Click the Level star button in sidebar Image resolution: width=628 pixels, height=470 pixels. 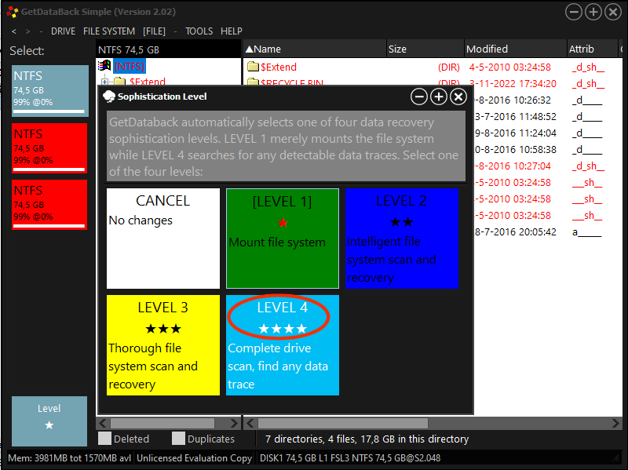pos(49,421)
